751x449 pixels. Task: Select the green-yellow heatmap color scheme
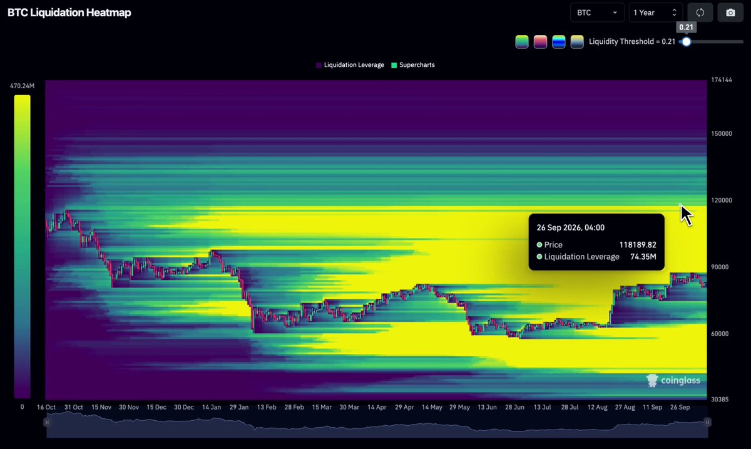click(x=522, y=42)
